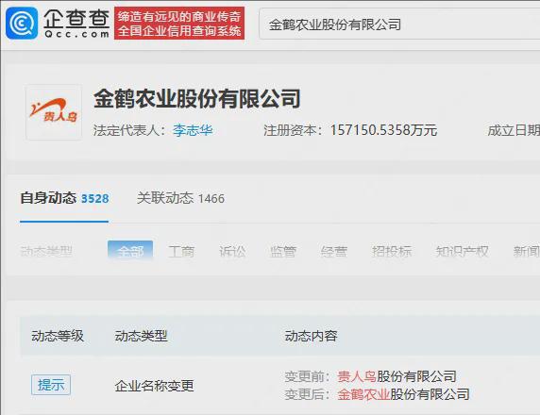Select the 监管 filter

283,252
